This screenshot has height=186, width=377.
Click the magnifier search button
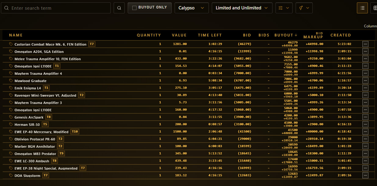tap(119, 8)
